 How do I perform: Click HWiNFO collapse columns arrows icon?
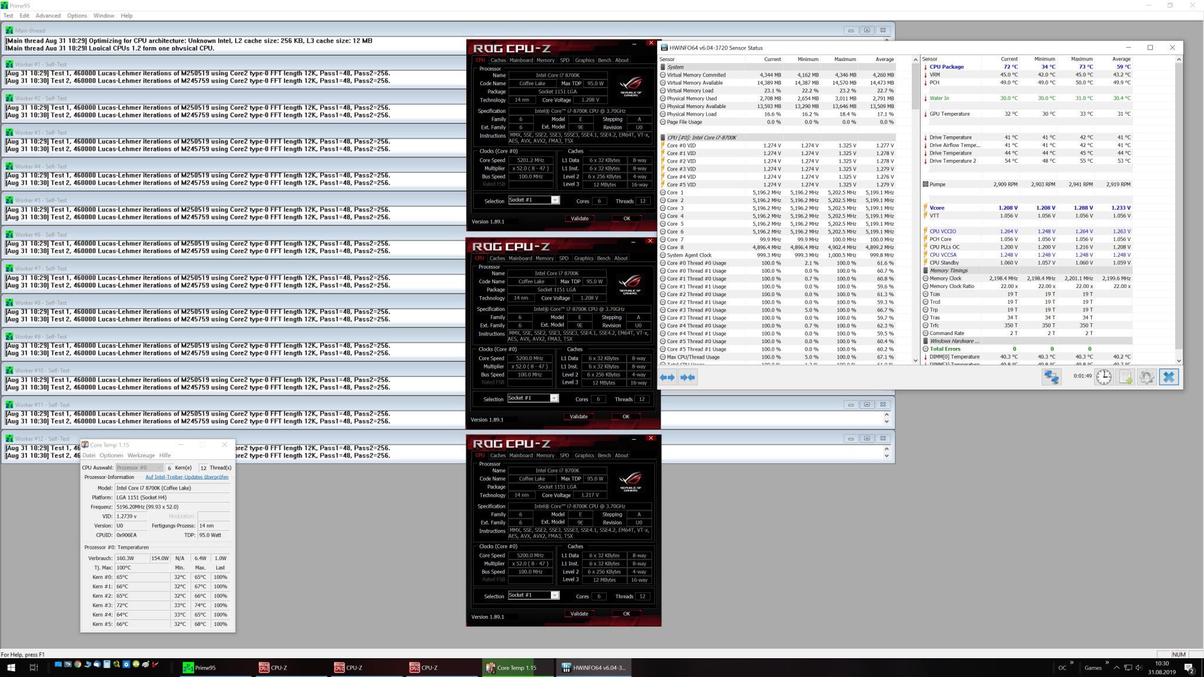tap(687, 377)
